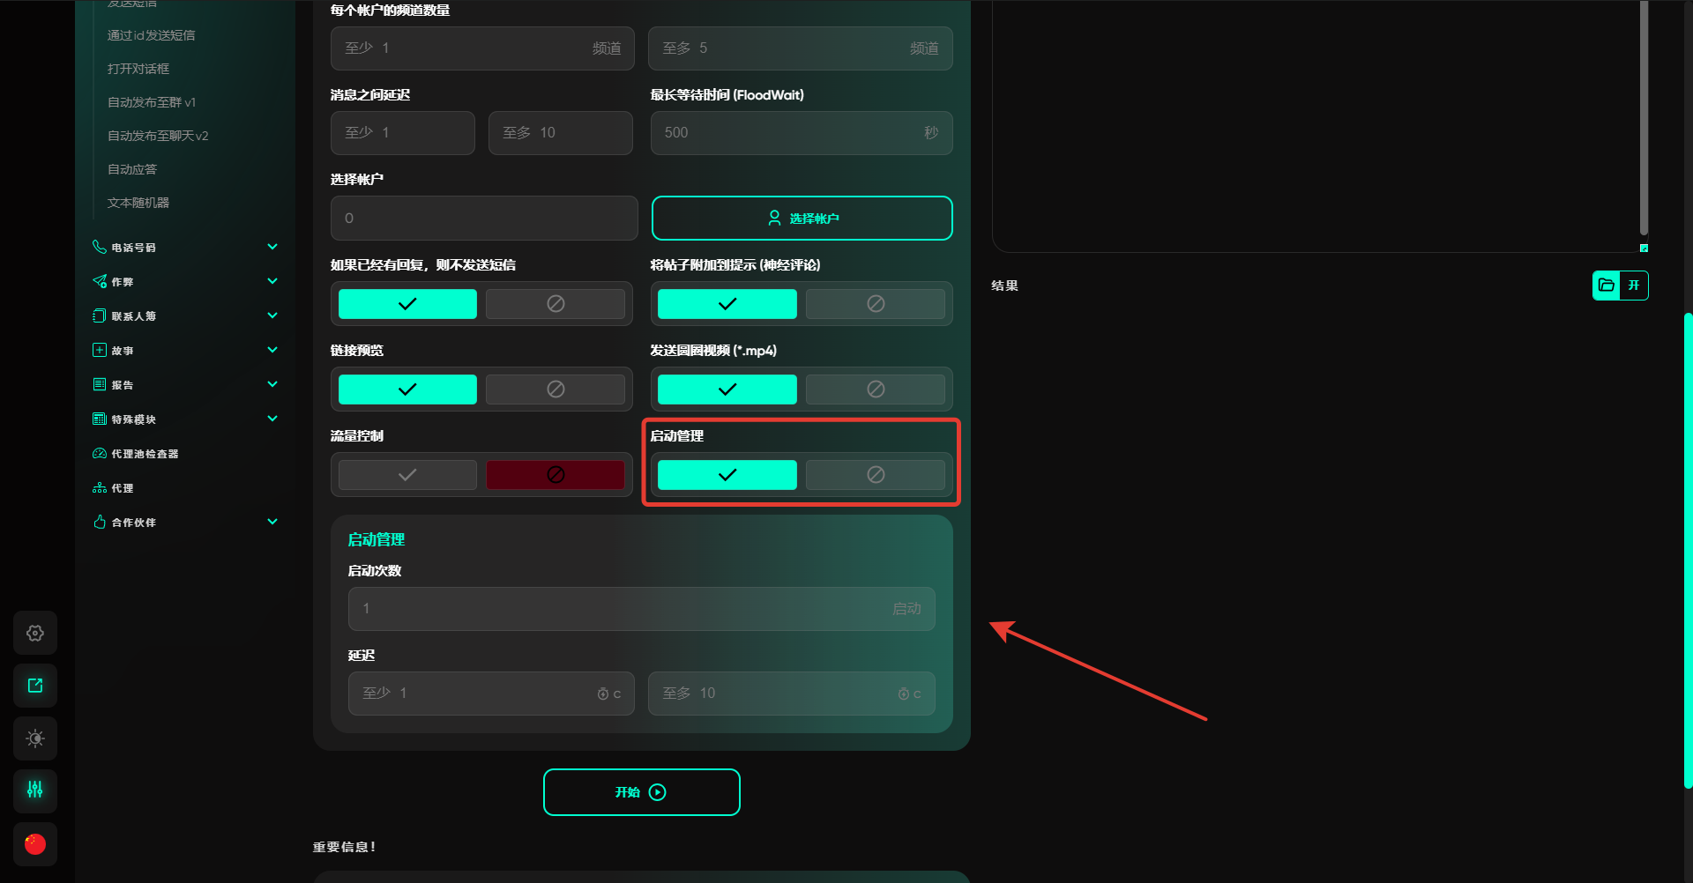1693x883 pixels.
Task: Disable 启动管理 with the ban toggle
Action: pos(875,475)
